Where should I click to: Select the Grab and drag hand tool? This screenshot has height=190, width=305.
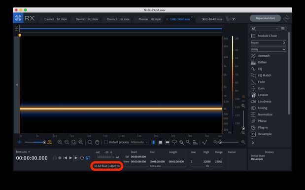(97, 142)
